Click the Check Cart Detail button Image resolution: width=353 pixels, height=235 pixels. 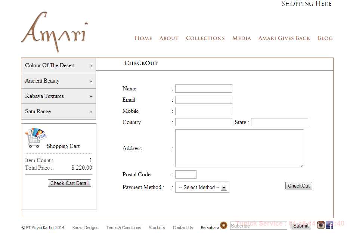pyautogui.click(x=69, y=183)
